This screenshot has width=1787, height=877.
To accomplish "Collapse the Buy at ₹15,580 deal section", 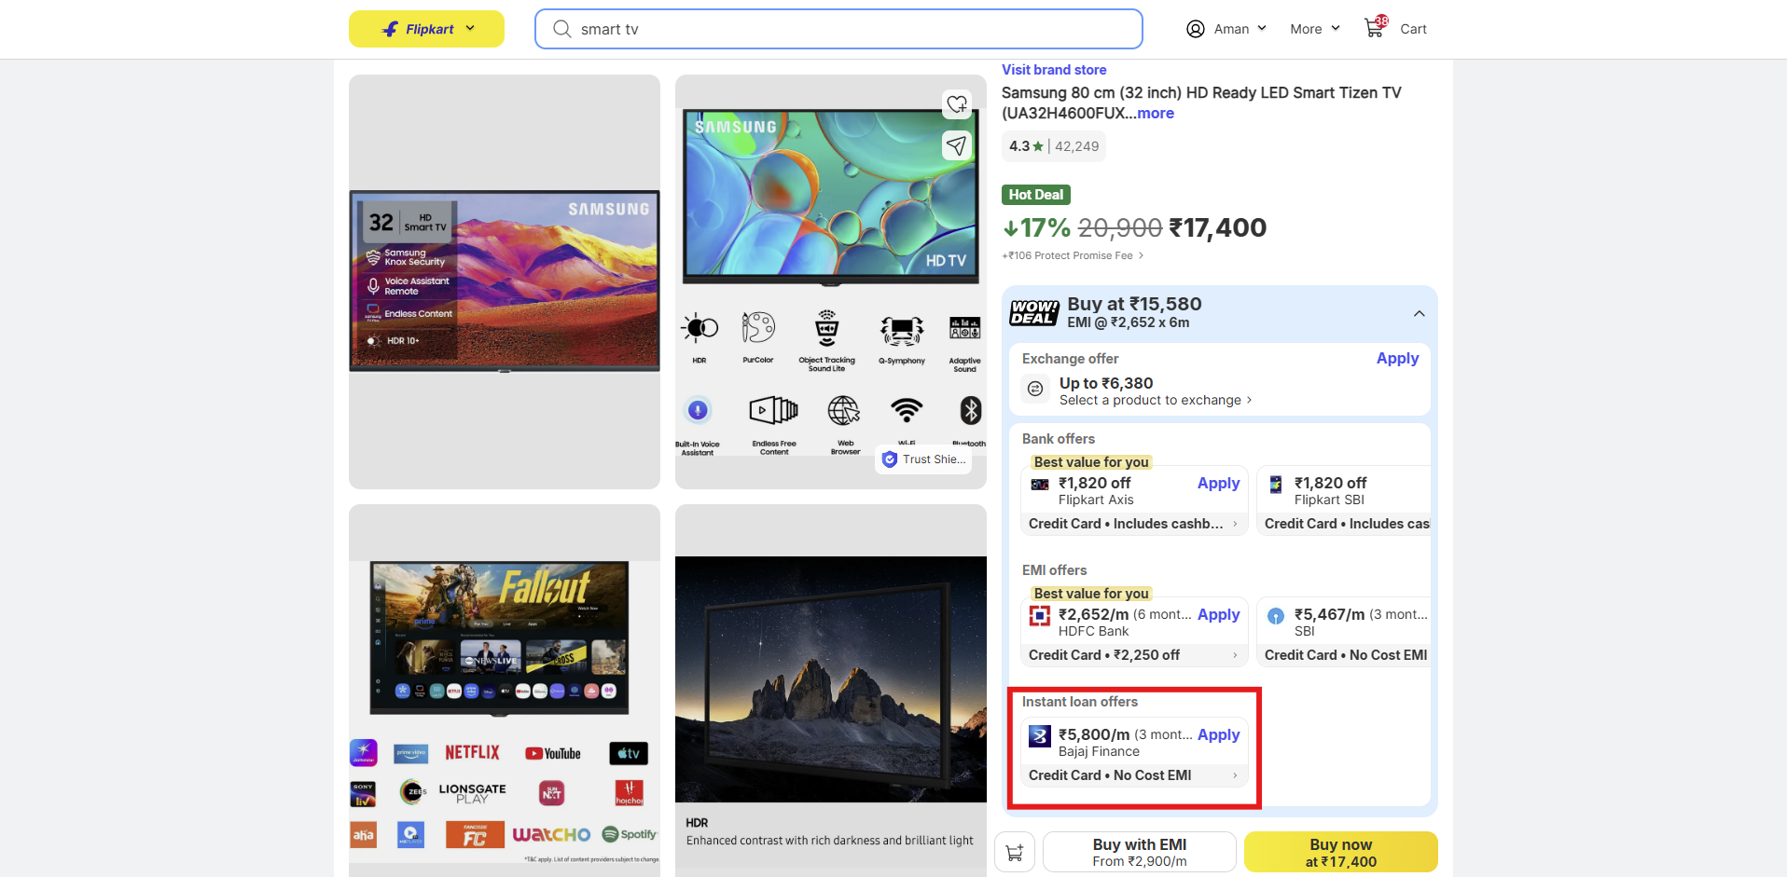I will pos(1420,313).
